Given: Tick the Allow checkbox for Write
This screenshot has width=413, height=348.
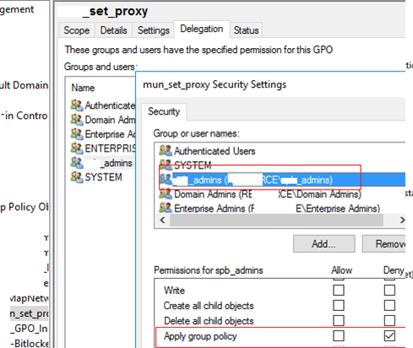Looking at the screenshot, I should coord(339,290).
